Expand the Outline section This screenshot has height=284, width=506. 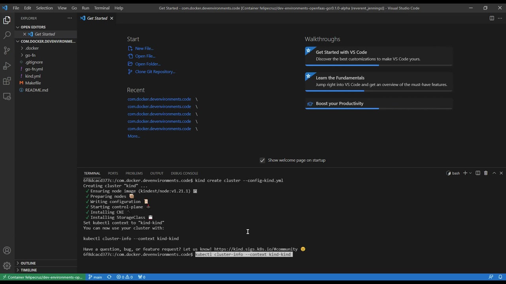[x=46, y=263]
